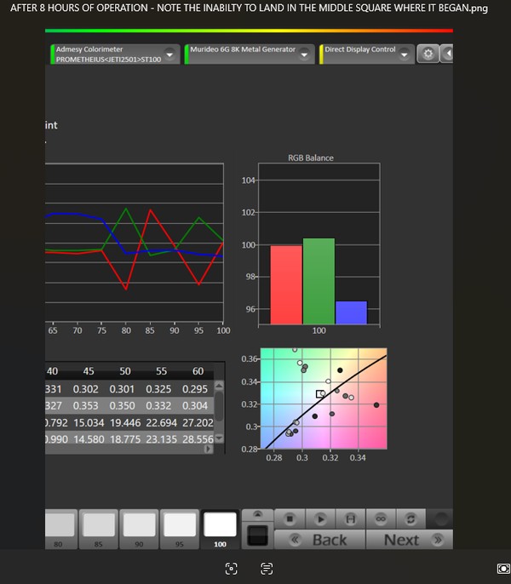Image resolution: width=511 pixels, height=584 pixels.
Task: Click the circular arrows refresh icon
Action: (411, 518)
